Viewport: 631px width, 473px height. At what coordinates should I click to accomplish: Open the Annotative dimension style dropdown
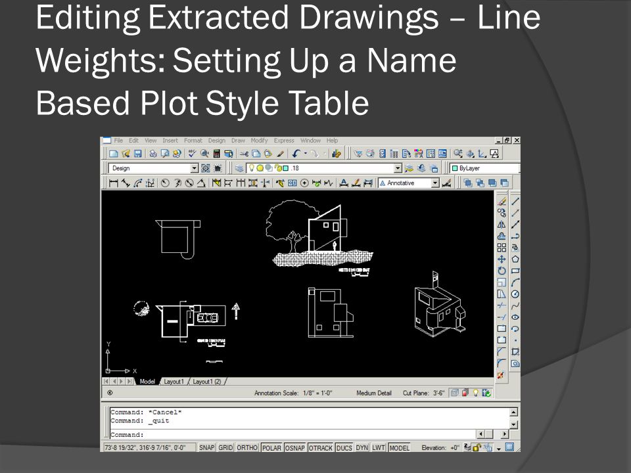[x=435, y=183]
